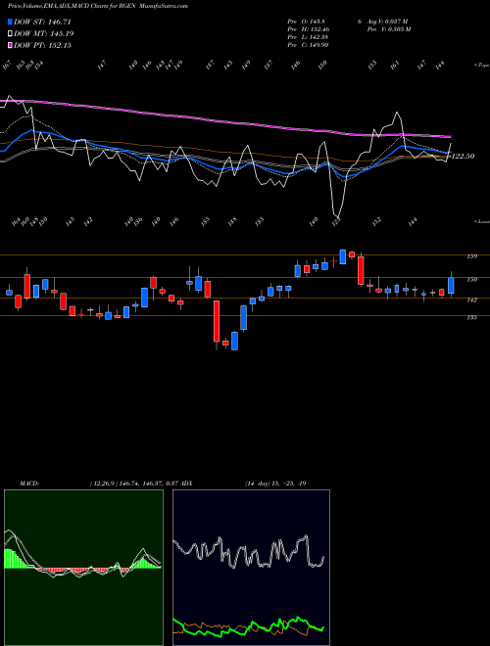The width and height of the screenshot is (490, 646).
Task: Click the ADX '(14 day) 15, +25, -19' text
Action: (275, 484)
